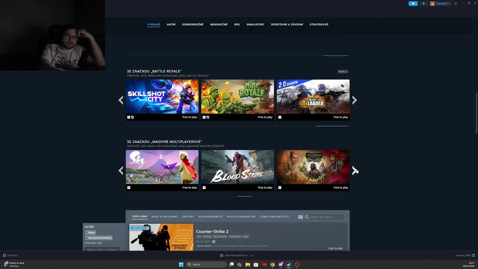Show previous Battle Royale games
Image resolution: width=478 pixels, height=269 pixels.
[x=121, y=100]
